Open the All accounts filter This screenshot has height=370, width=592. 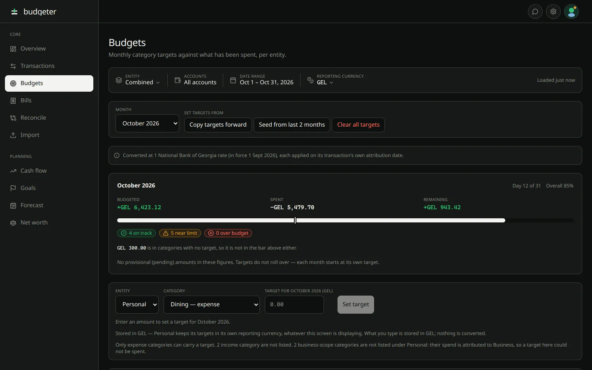200,82
